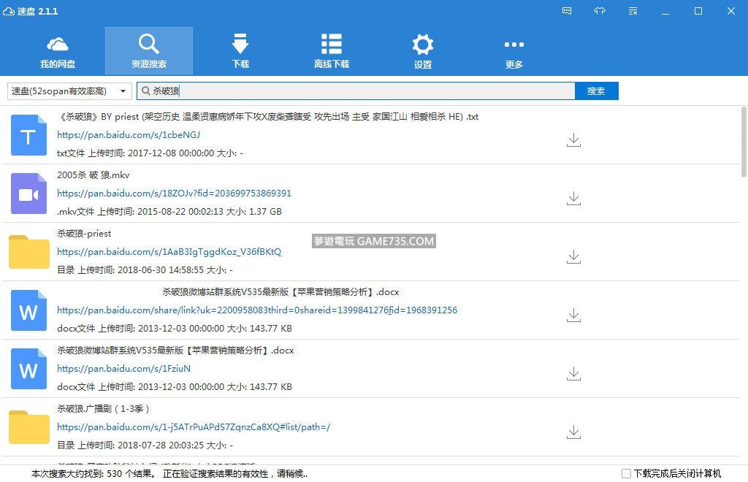
Task: Click folder icon for 杀破狼.广播剧(1-3季)
Action: coord(28,427)
